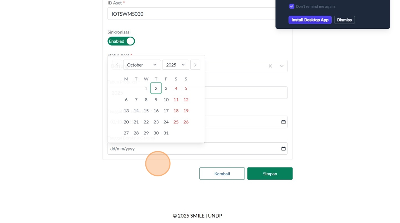Uncheck Don't remind me again
This screenshot has width=400, height=223.
point(292,6)
